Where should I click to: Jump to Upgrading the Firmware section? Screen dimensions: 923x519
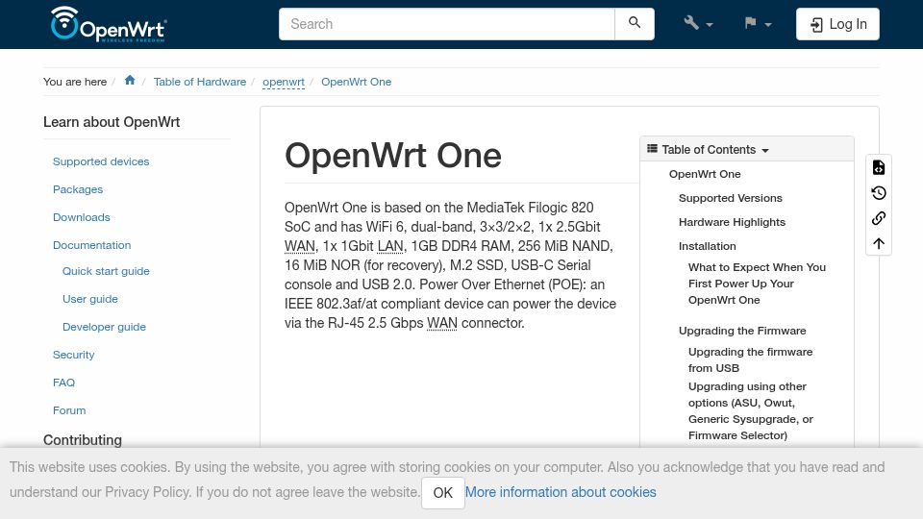(742, 331)
